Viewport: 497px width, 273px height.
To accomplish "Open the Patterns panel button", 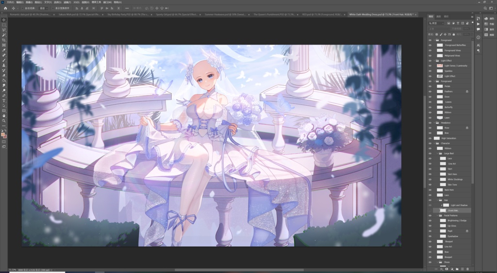I will click(x=488, y=35).
